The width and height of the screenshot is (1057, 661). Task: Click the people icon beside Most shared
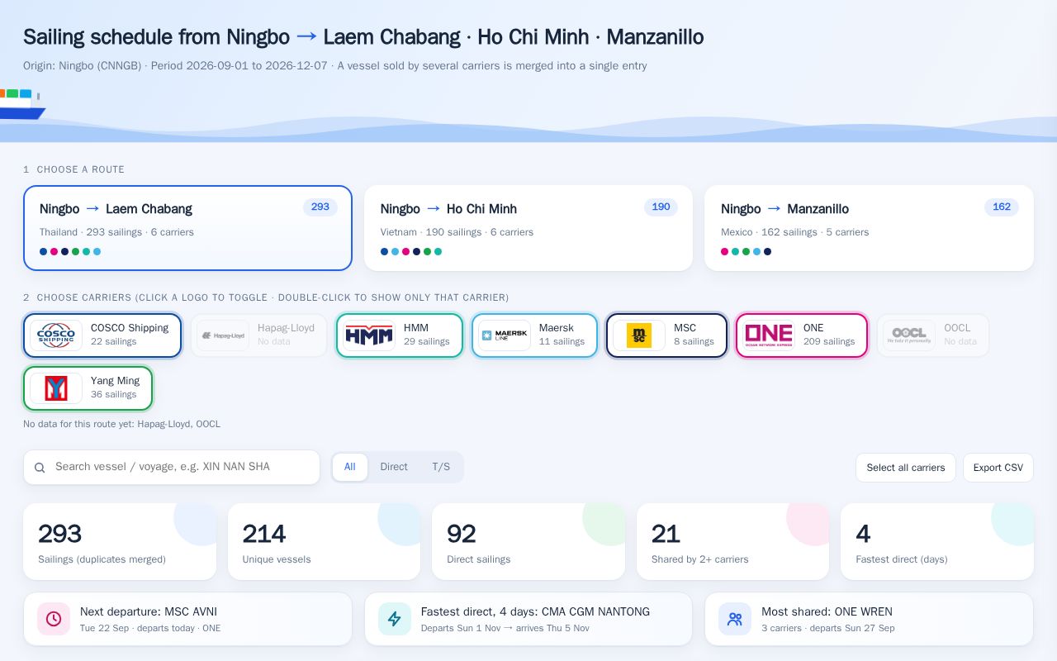coord(735,619)
